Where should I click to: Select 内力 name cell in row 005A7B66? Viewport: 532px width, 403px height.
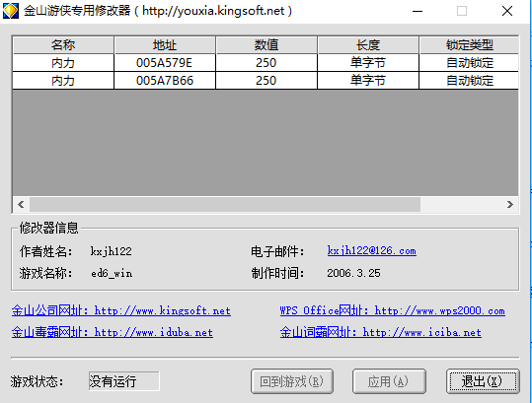coord(63,81)
